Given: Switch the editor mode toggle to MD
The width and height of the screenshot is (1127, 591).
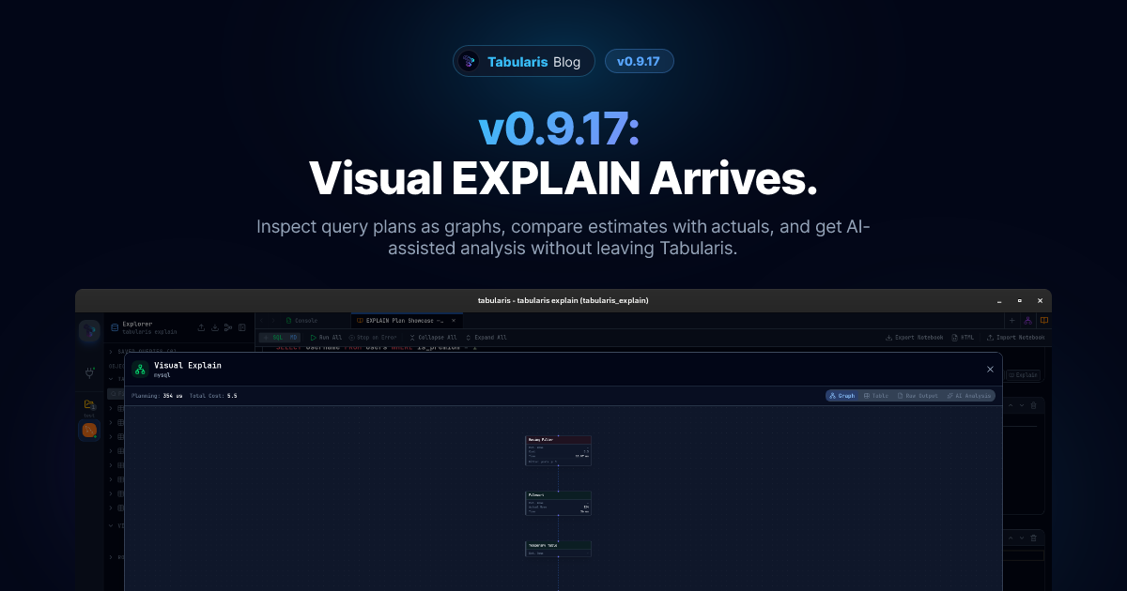Looking at the screenshot, I should pos(294,338).
